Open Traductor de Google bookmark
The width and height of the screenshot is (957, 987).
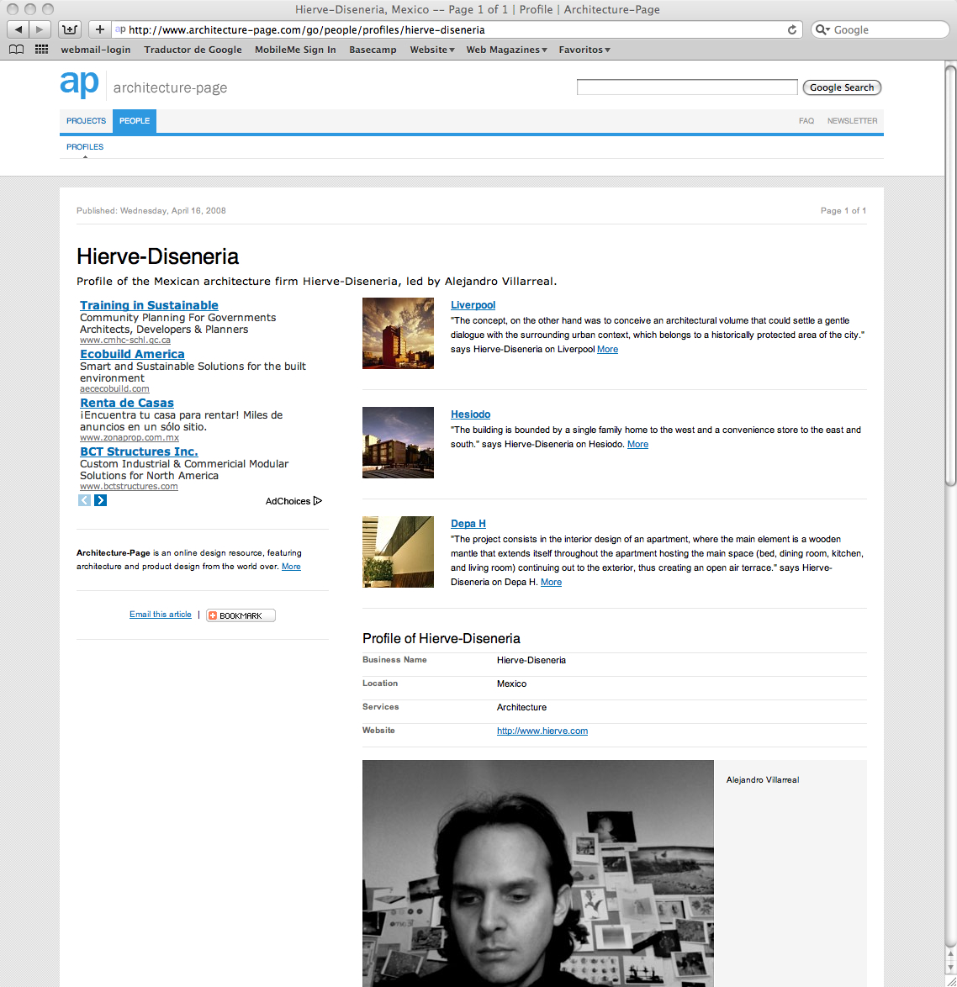(x=193, y=50)
